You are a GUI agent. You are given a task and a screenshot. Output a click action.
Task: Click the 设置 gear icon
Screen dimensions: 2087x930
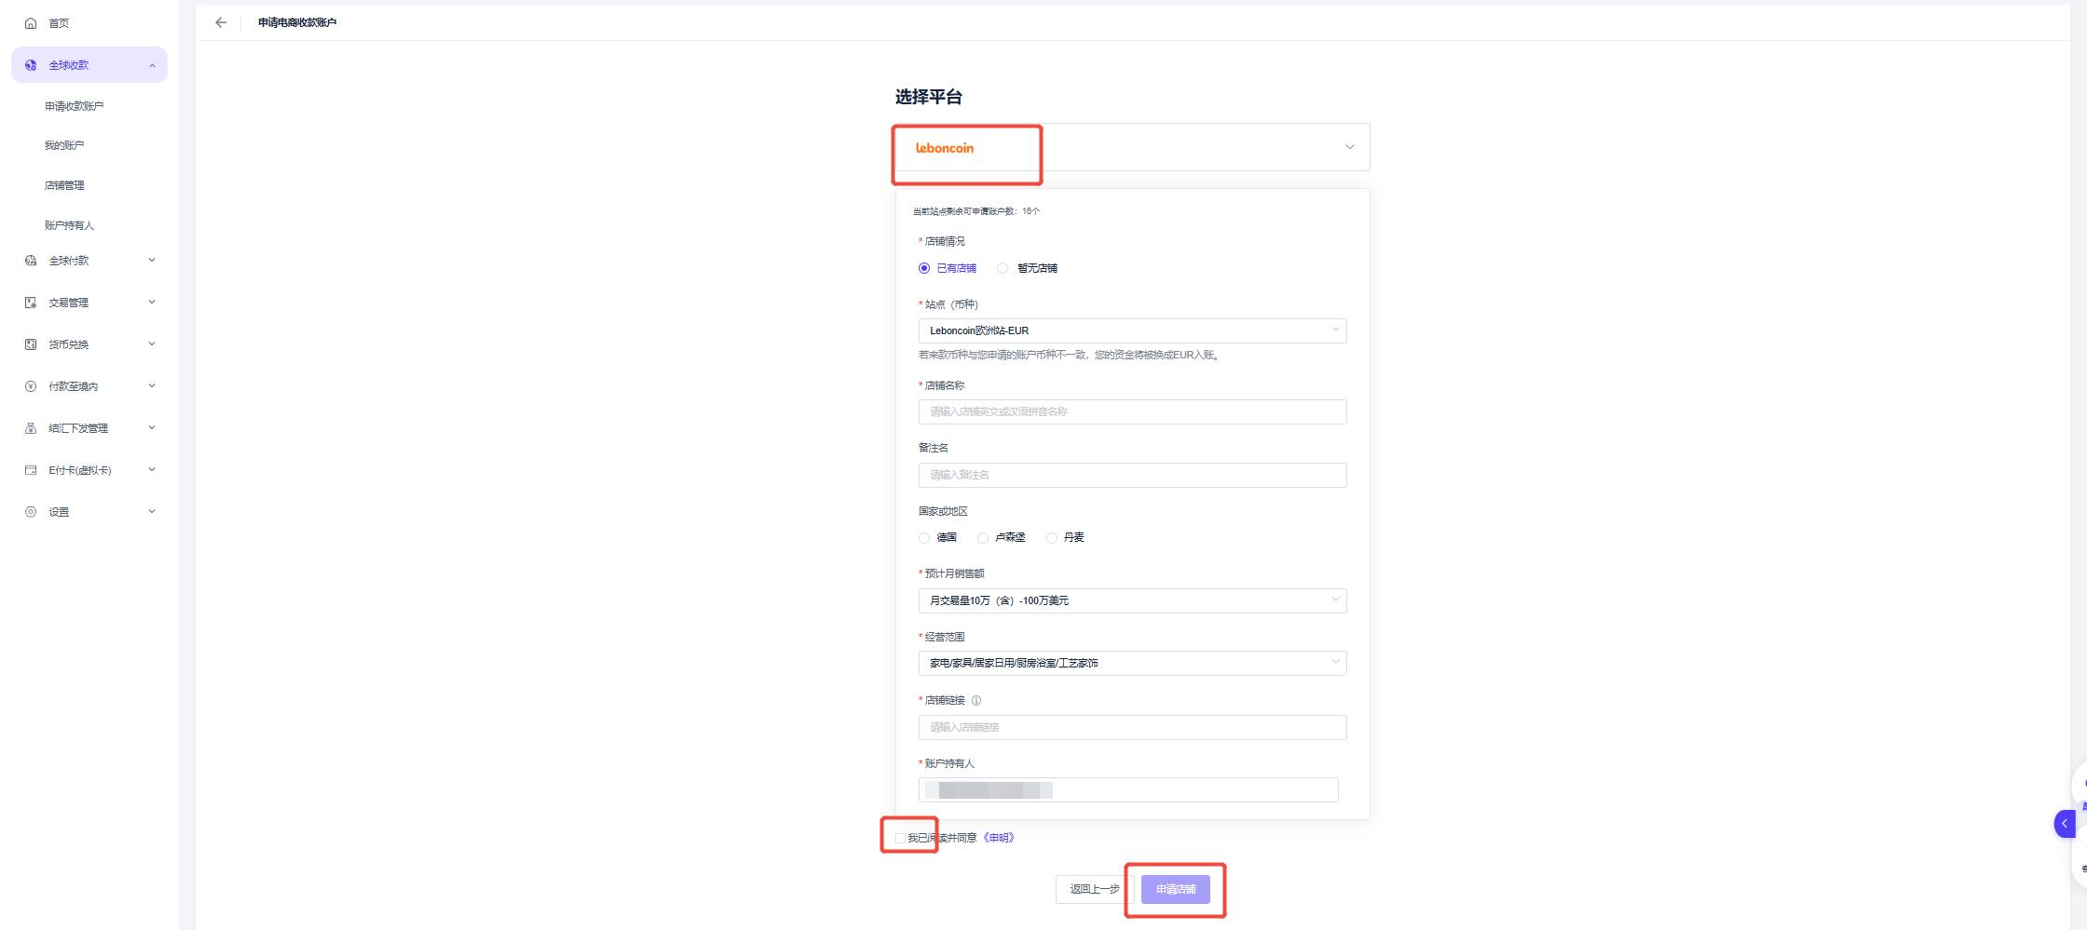(31, 512)
